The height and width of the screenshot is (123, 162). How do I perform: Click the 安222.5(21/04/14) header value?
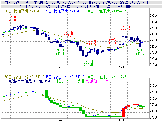[134, 2]
